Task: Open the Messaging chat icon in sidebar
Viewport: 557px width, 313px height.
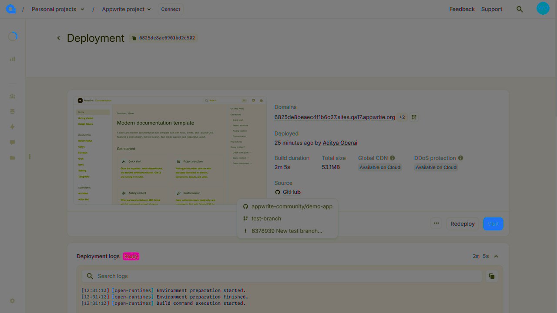Action: (x=12, y=142)
